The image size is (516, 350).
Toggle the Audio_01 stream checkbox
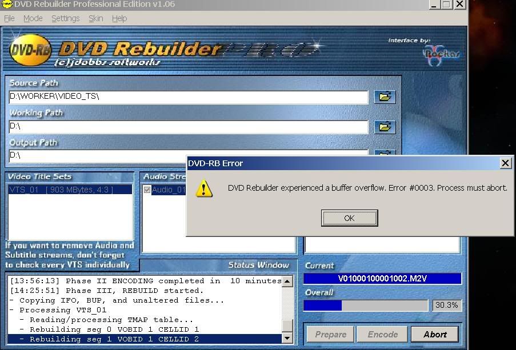[x=147, y=190]
